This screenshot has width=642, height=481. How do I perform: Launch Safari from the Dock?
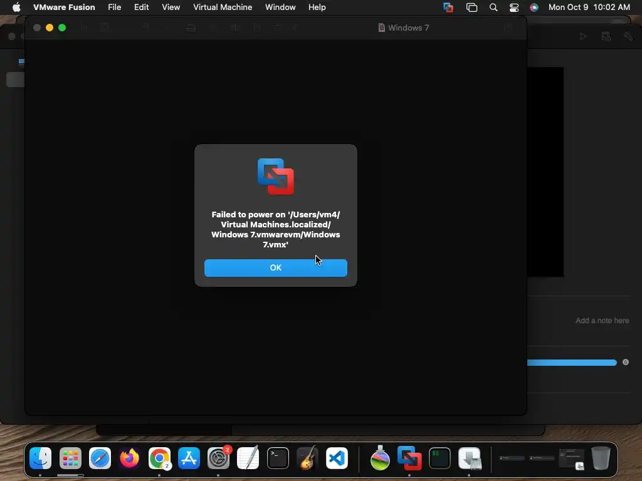pyautogui.click(x=100, y=458)
